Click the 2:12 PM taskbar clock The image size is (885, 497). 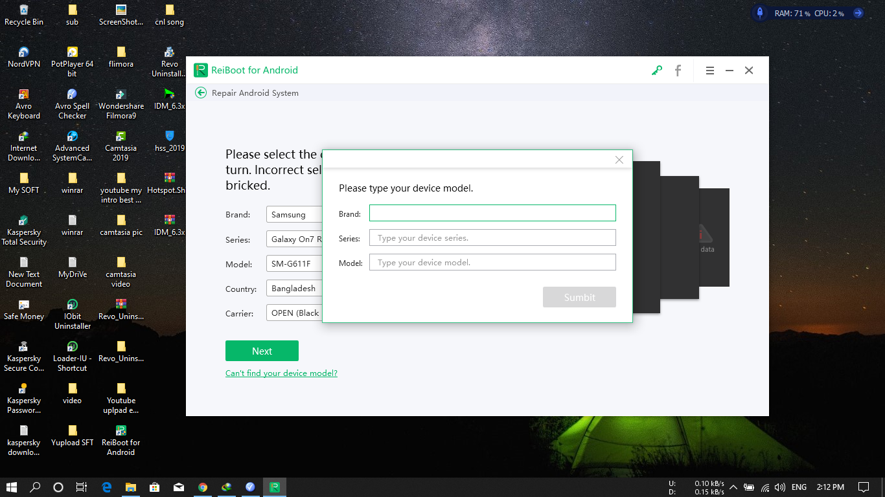click(x=830, y=487)
